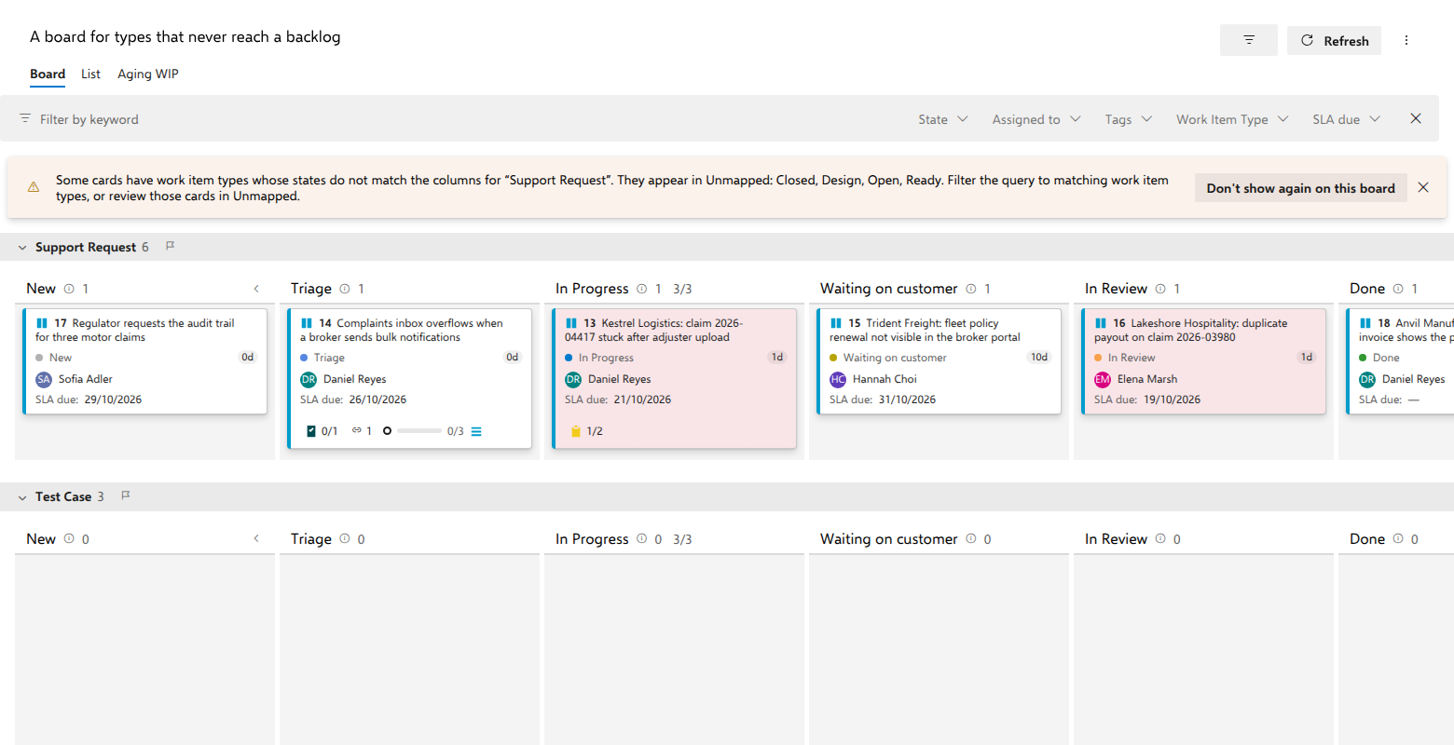Focus the Filter by keyword field
The width and height of the screenshot is (1454, 745).
[x=89, y=119]
